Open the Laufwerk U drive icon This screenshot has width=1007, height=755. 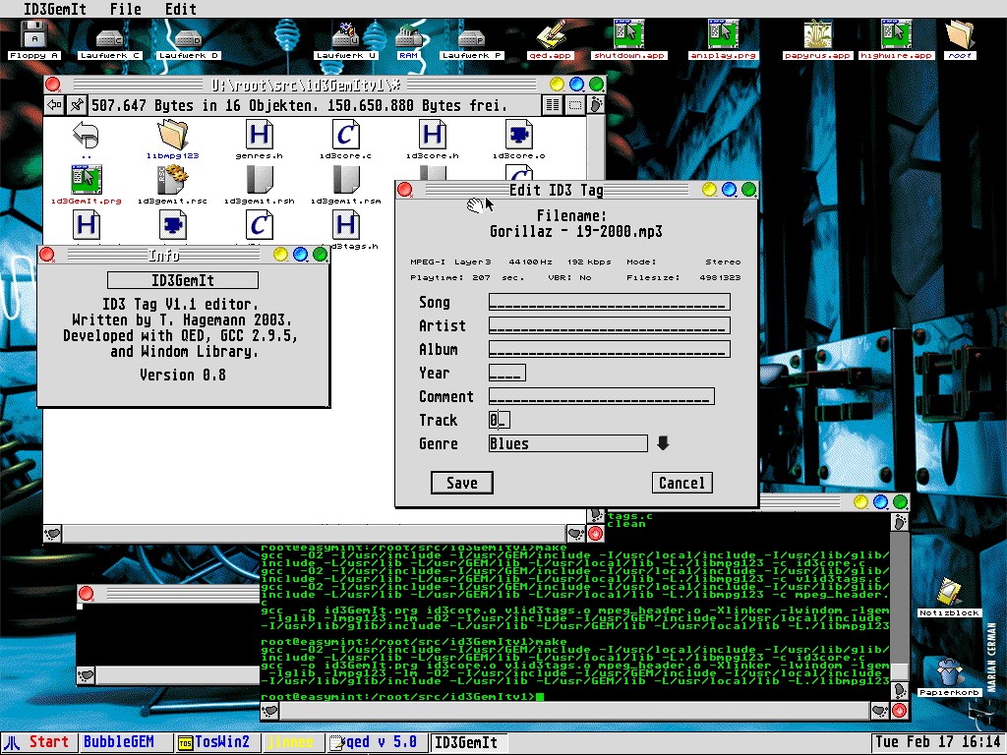pos(345,40)
